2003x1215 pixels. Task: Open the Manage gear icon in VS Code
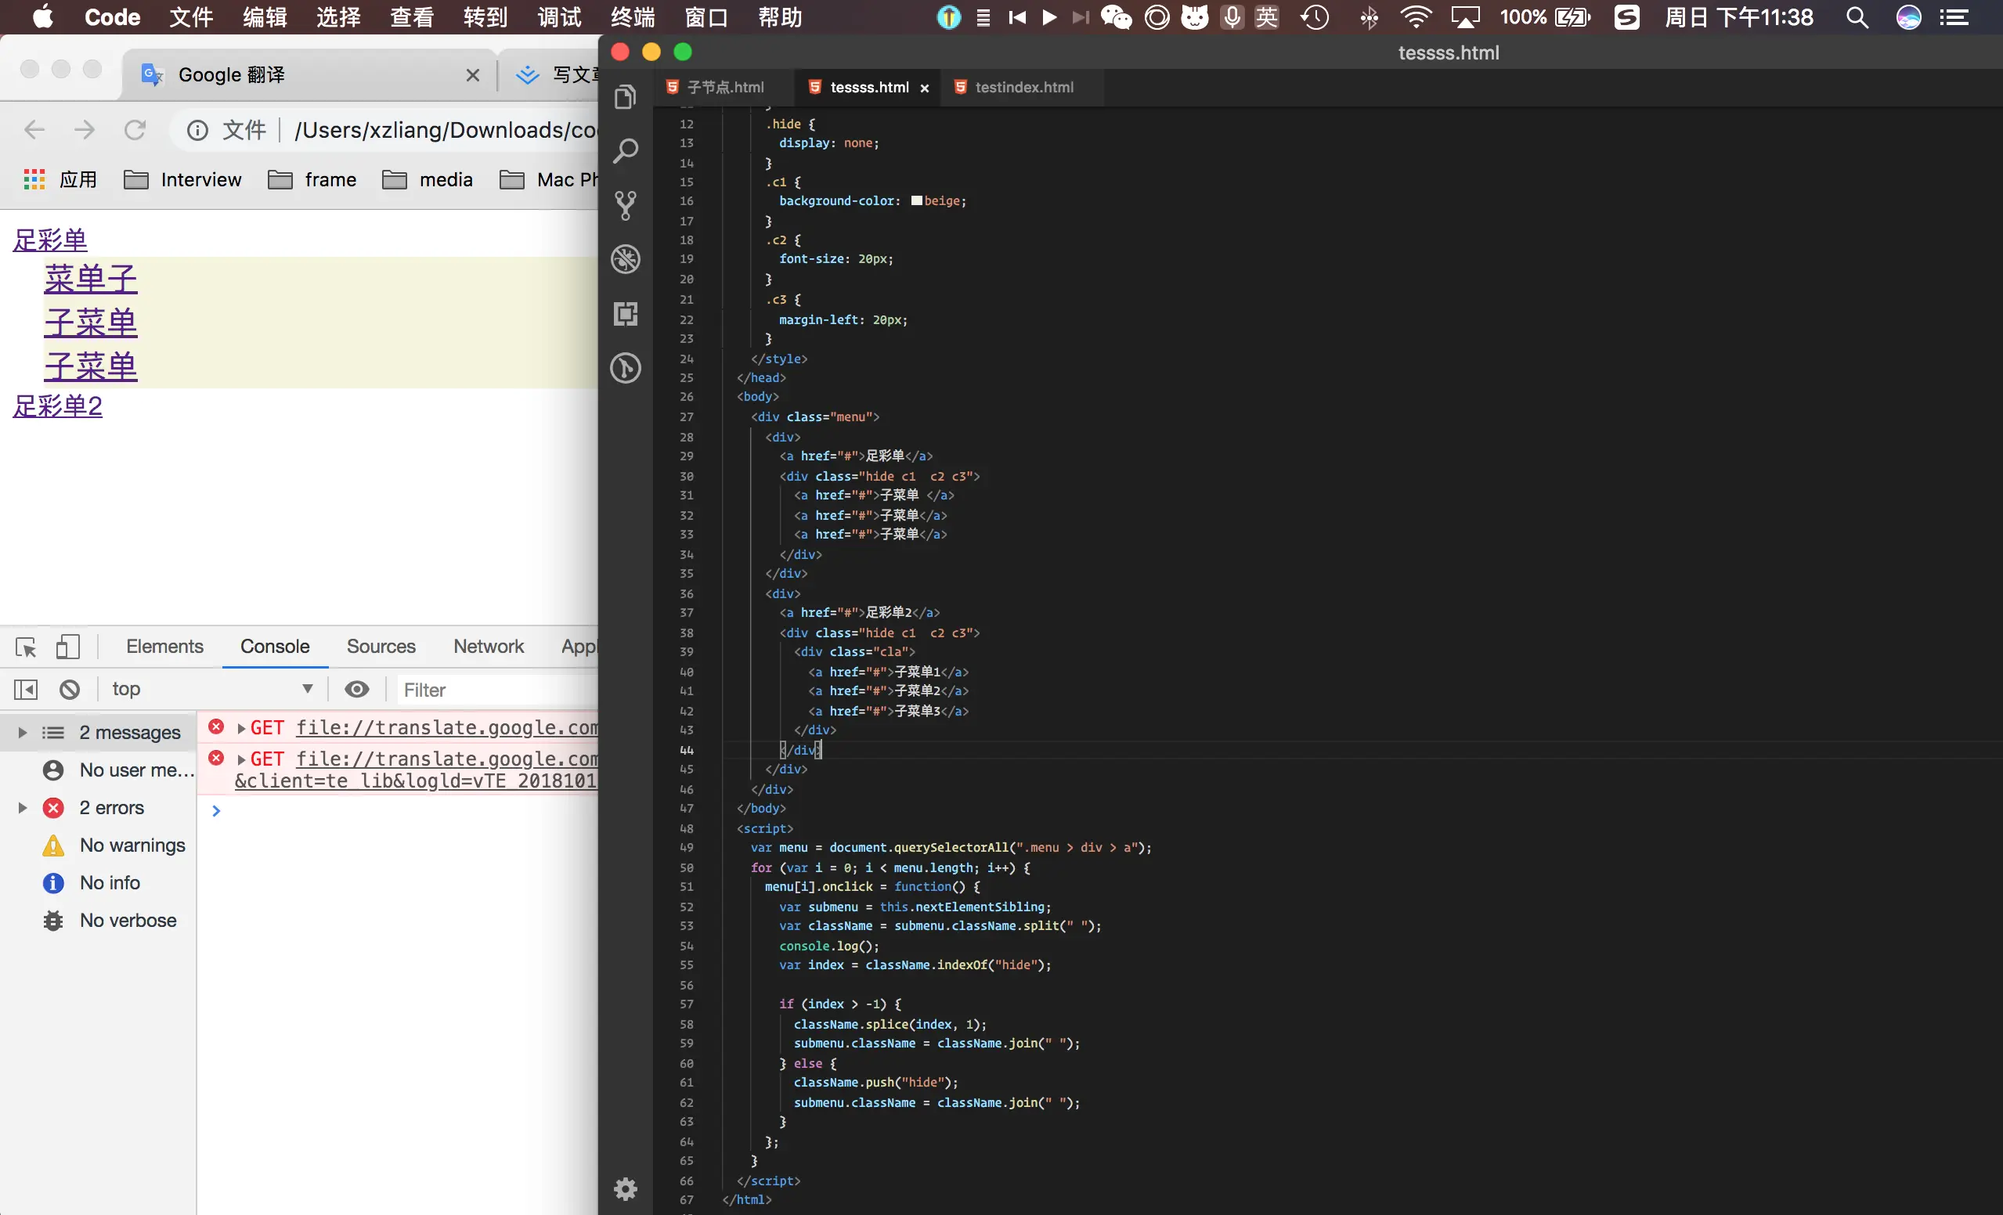pyautogui.click(x=625, y=1189)
